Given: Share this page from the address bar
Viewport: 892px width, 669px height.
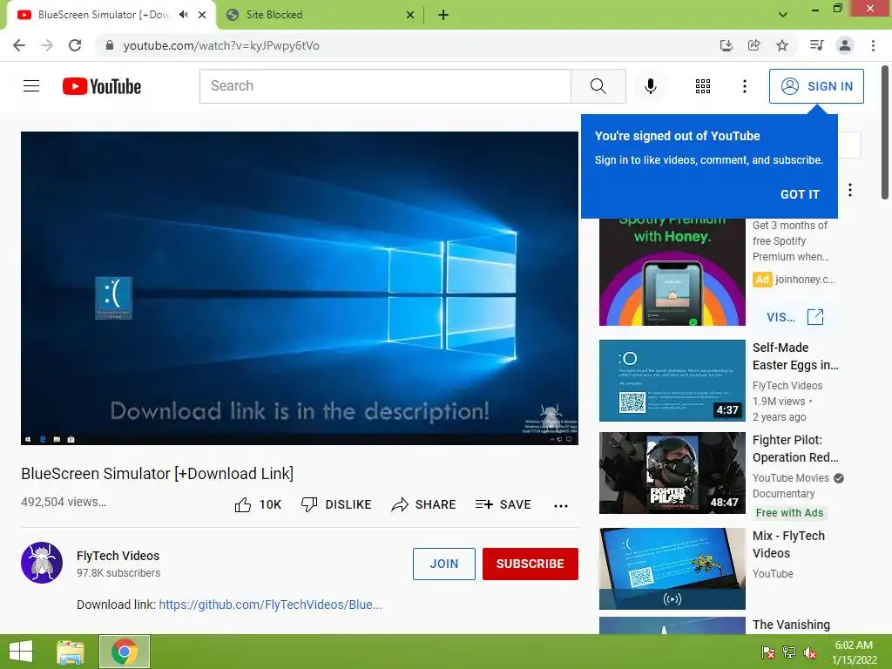Looking at the screenshot, I should [754, 45].
